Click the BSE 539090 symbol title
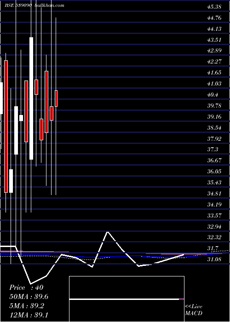230x322 pixels. pos(18,6)
